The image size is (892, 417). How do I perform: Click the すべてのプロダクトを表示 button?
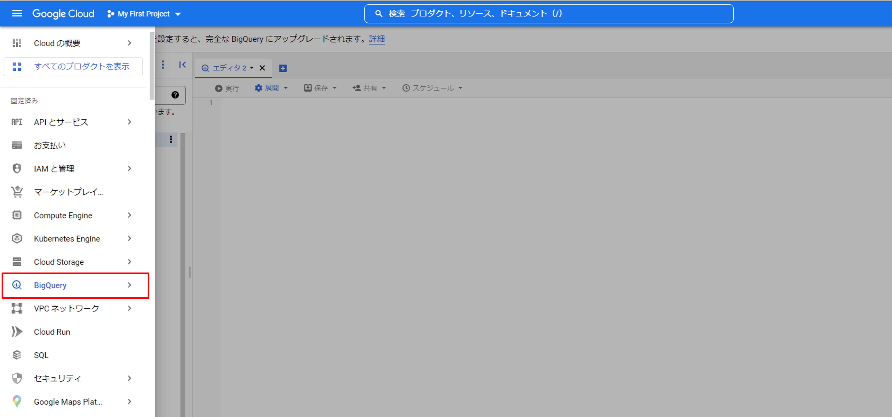click(x=73, y=66)
